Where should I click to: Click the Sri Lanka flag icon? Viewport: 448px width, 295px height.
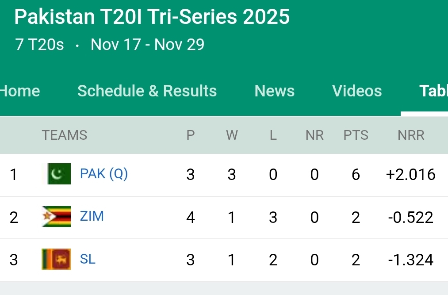pos(57,259)
